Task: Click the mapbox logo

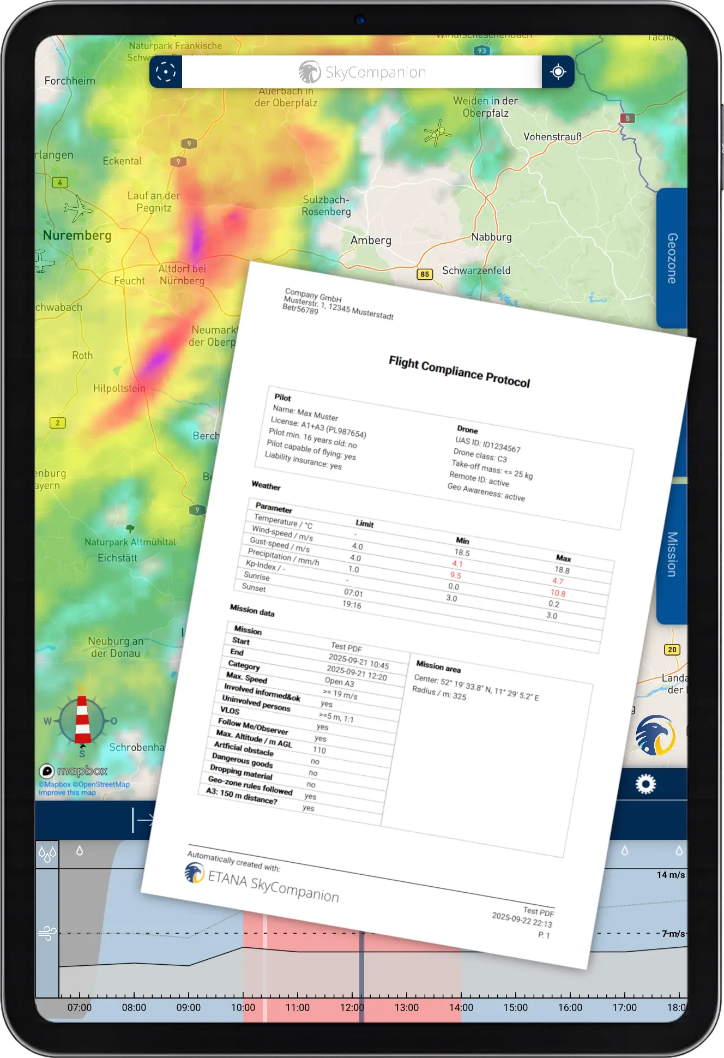Action: [73, 771]
